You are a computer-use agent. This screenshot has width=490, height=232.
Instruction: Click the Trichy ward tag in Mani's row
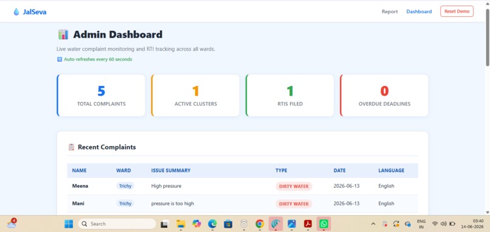coord(125,204)
